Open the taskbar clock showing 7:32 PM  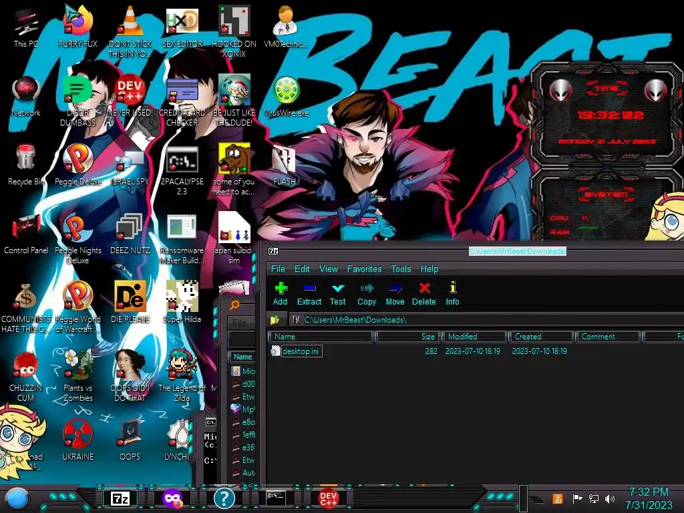point(649,498)
